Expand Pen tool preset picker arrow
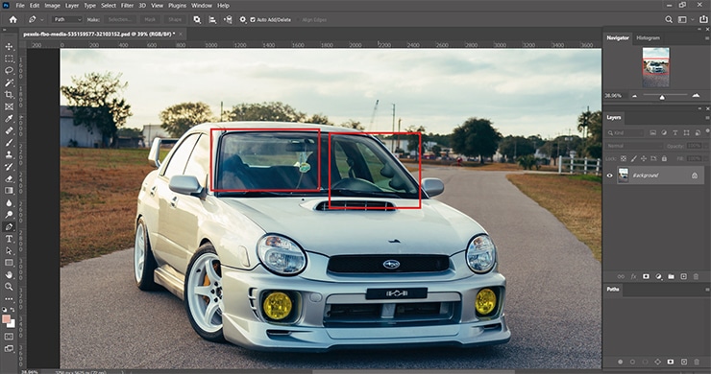 pyautogui.click(x=42, y=19)
